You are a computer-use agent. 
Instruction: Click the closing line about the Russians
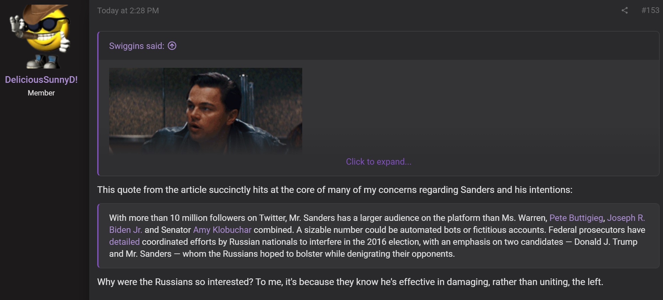[350, 282]
